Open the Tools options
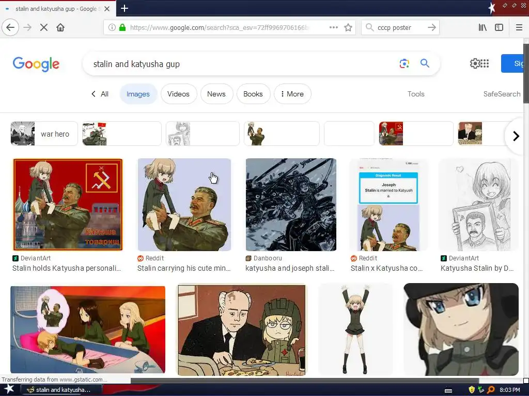Screen dimensions: 529x396 pyautogui.click(x=416, y=94)
